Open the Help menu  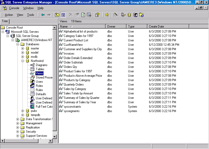[x=40, y=8]
